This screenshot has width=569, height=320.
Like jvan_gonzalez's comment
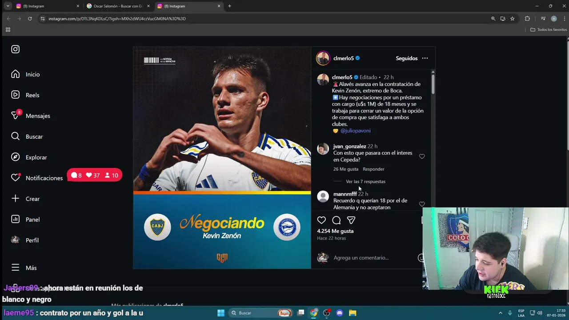[422, 156]
